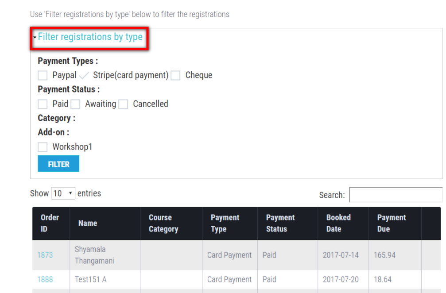Open order 1873 link
This screenshot has height=293, width=446.
45,255
